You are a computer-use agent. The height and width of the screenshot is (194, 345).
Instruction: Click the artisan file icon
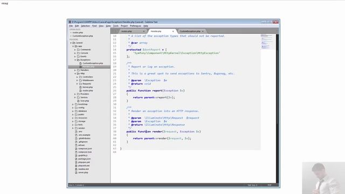76,145
